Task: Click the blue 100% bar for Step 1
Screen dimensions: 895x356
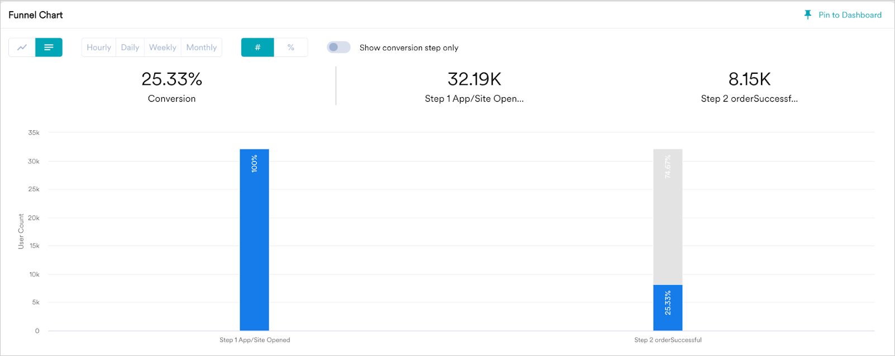Action: 254,240
